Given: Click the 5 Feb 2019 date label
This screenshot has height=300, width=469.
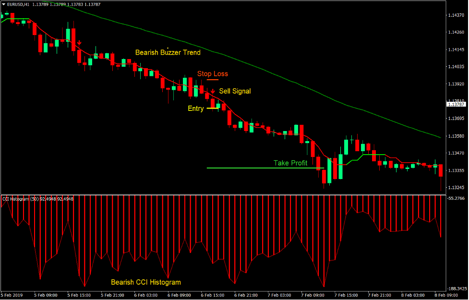Looking at the screenshot, I should pyautogui.click(x=11, y=296).
